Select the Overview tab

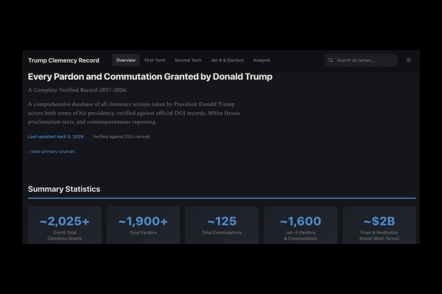point(125,60)
